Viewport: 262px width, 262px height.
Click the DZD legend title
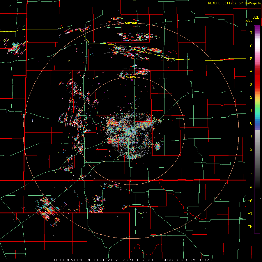[256, 17]
